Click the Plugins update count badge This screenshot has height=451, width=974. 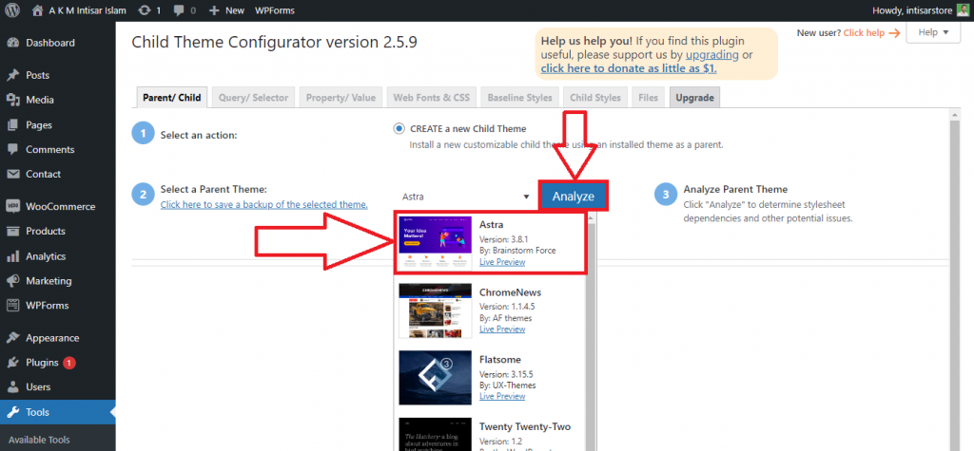[x=68, y=363]
